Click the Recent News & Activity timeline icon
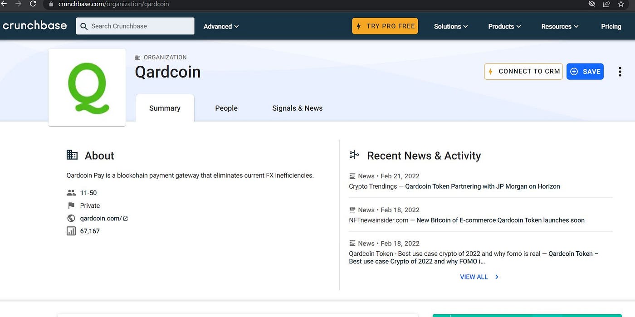 coord(354,155)
